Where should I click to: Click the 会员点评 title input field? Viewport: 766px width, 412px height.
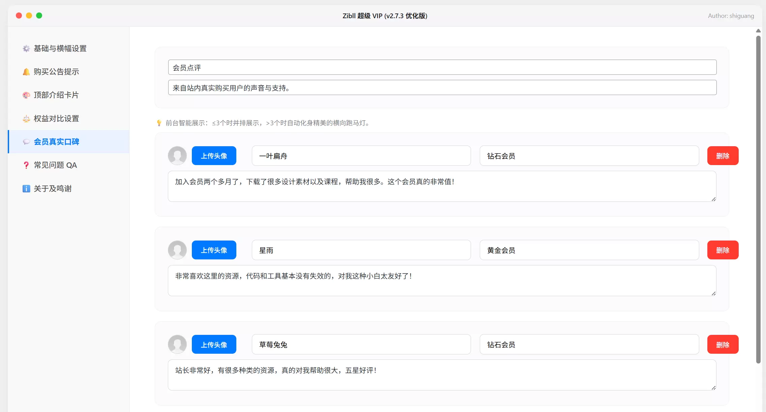[442, 67]
